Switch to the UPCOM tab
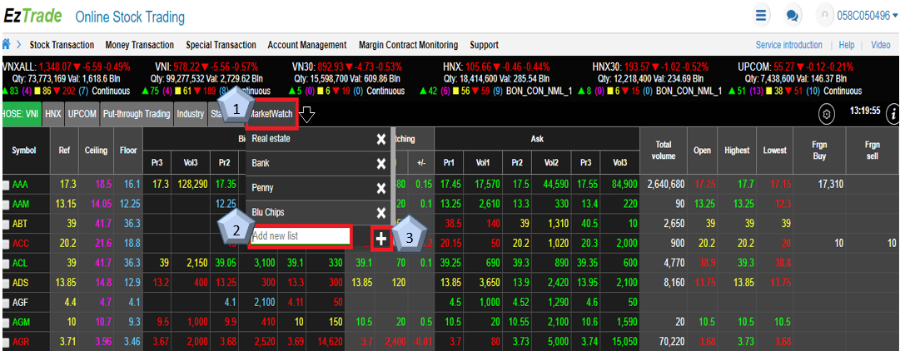900x351 pixels. pyautogui.click(x=82, y=113)
